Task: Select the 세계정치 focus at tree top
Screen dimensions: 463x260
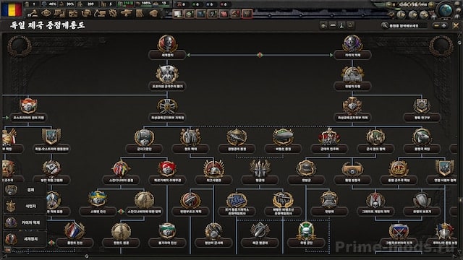Action: click(167, 48)
